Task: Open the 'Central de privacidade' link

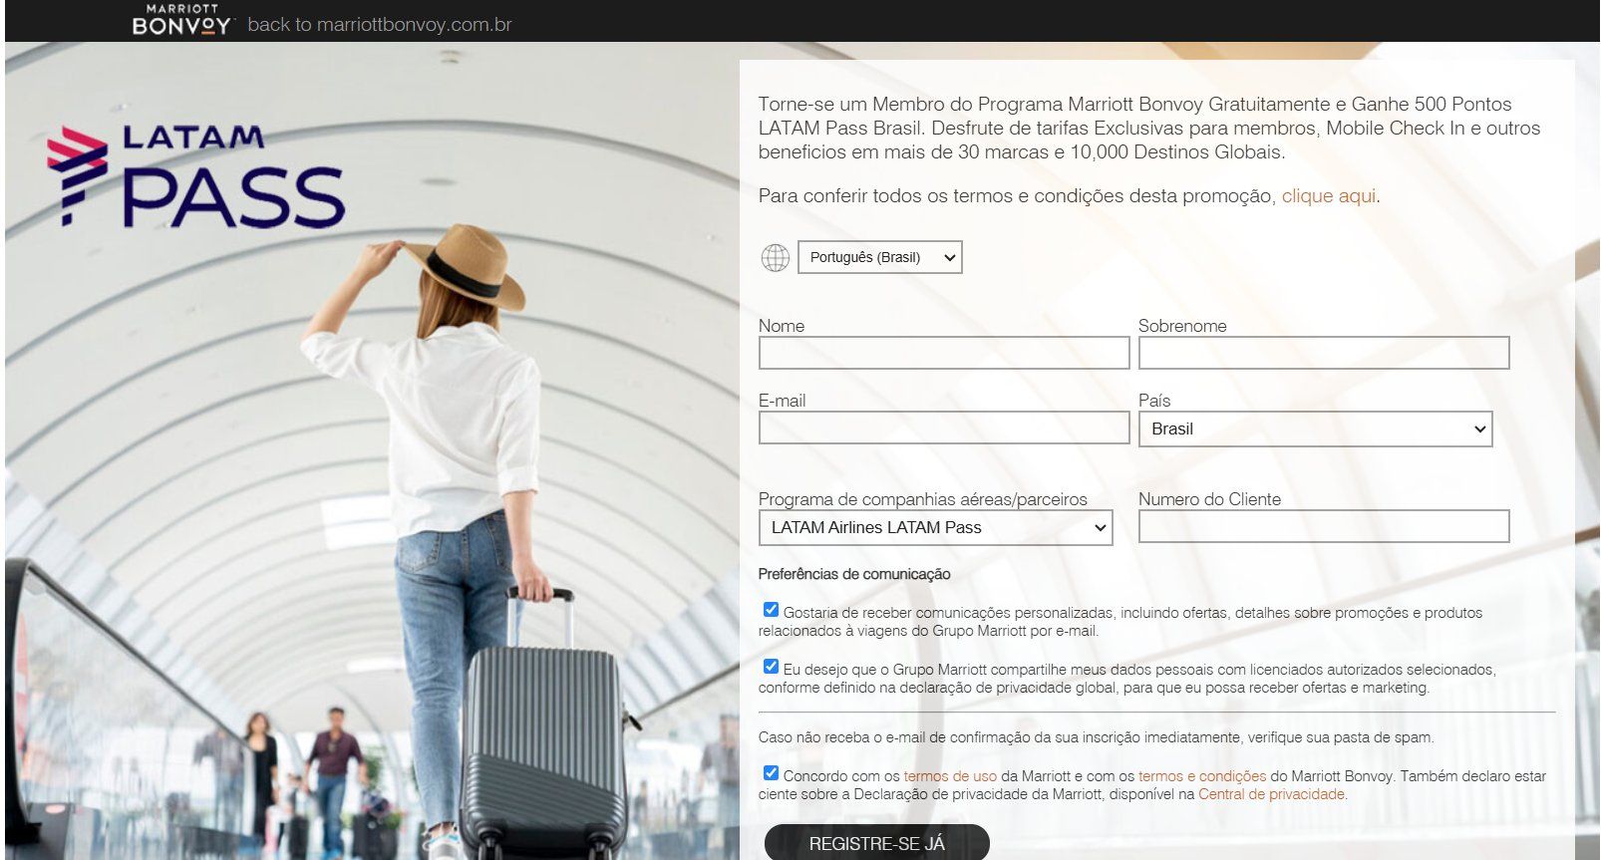Action: point(1271,794)
